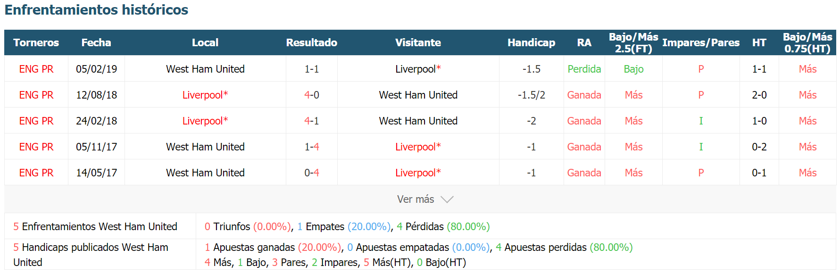Select Liverpool* home team on 24/02/18
The image size is (840, 274).
coord(205,121)
